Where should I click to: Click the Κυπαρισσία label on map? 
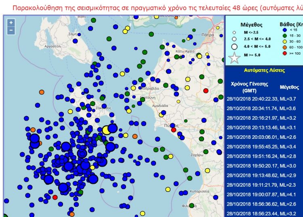pyautogui.click(x=200, y=191)
